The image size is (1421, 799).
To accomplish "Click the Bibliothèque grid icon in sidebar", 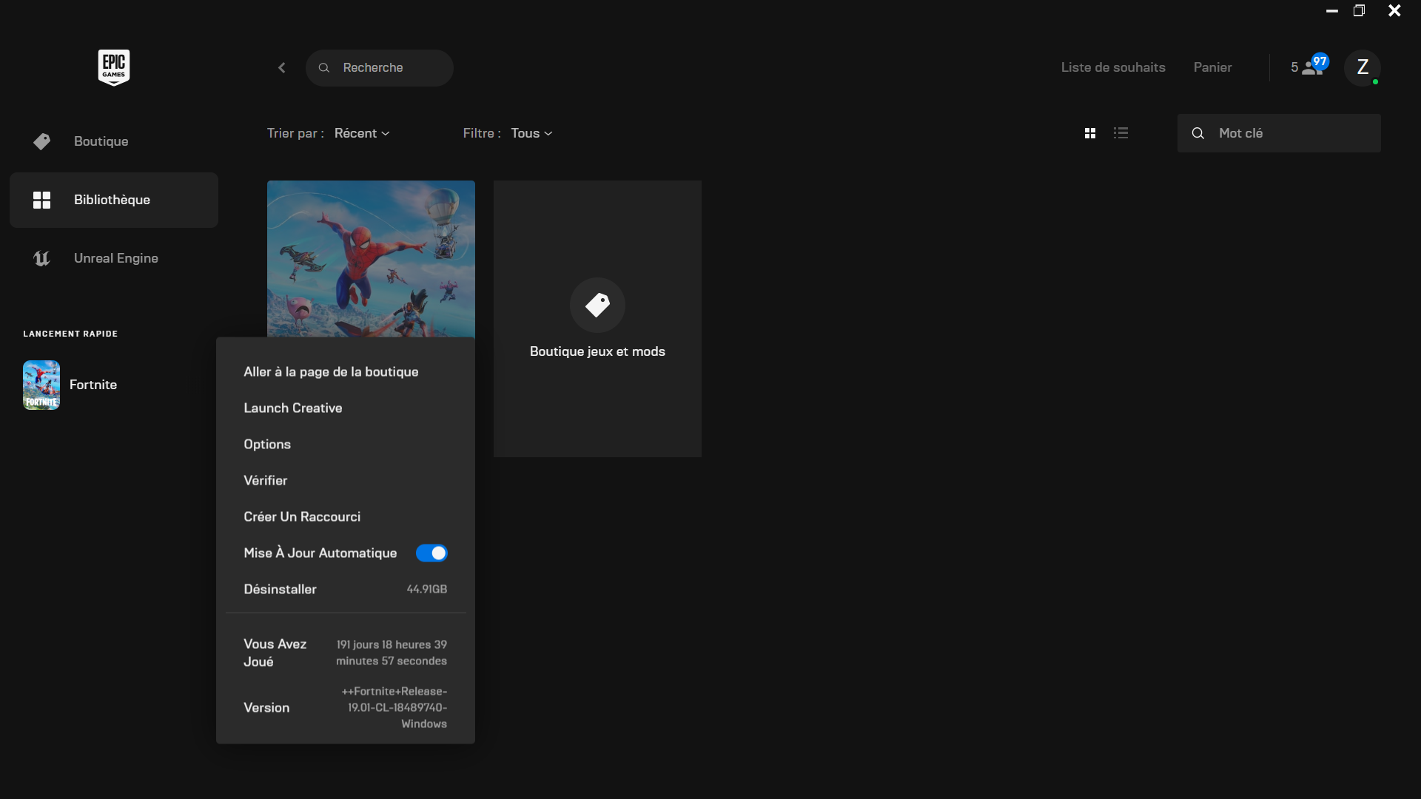I will tap(42, 200).
